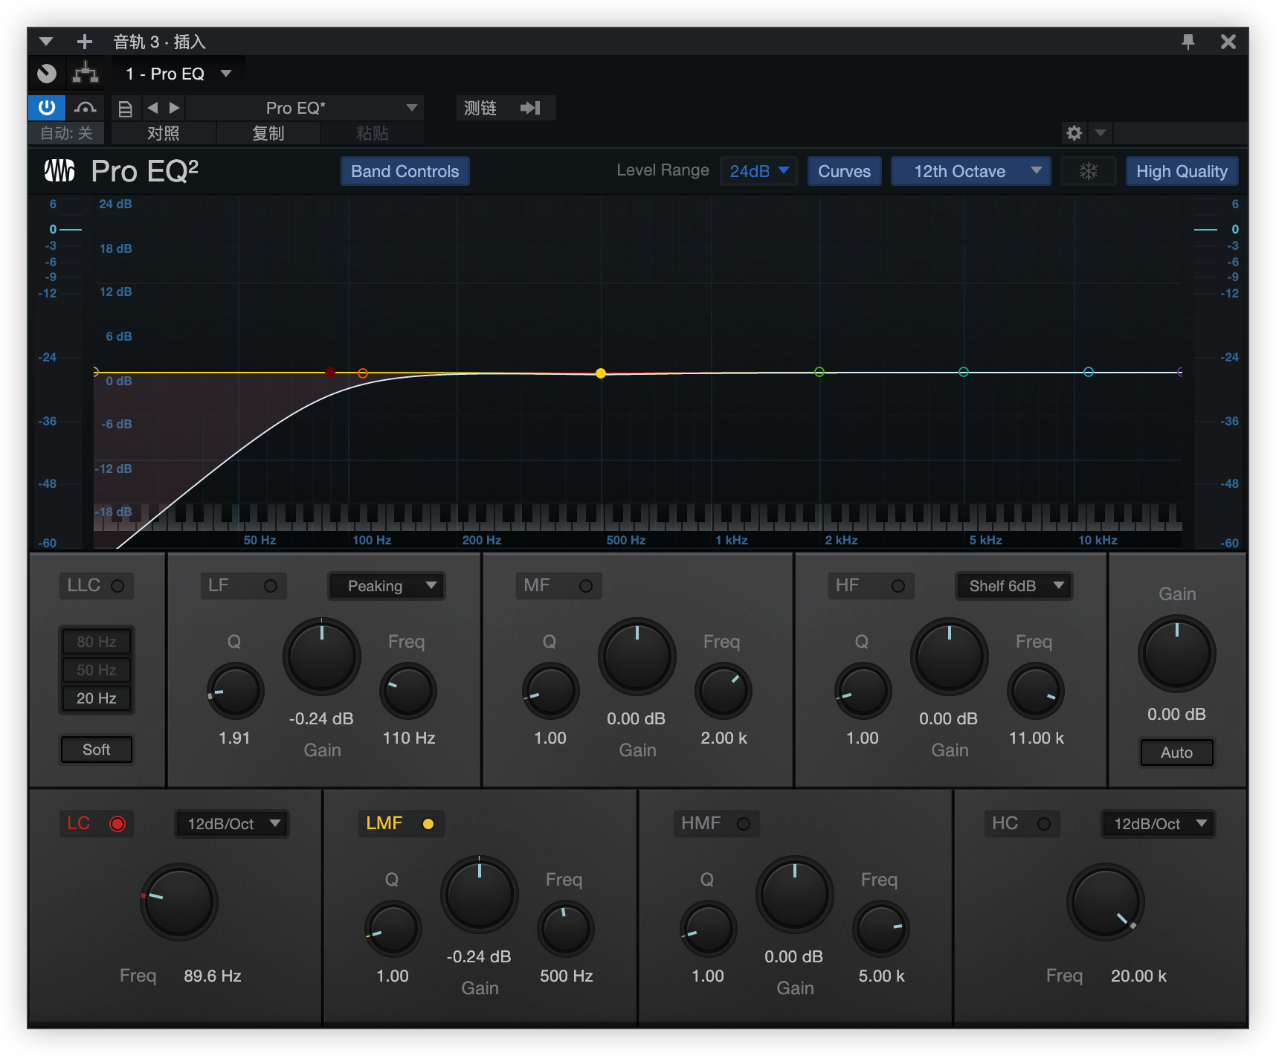Toggle the LMF band activation
Image resolution: width=1276 pixels, height=1056 pixels.
pyautogui.click(x=428, y=824)
